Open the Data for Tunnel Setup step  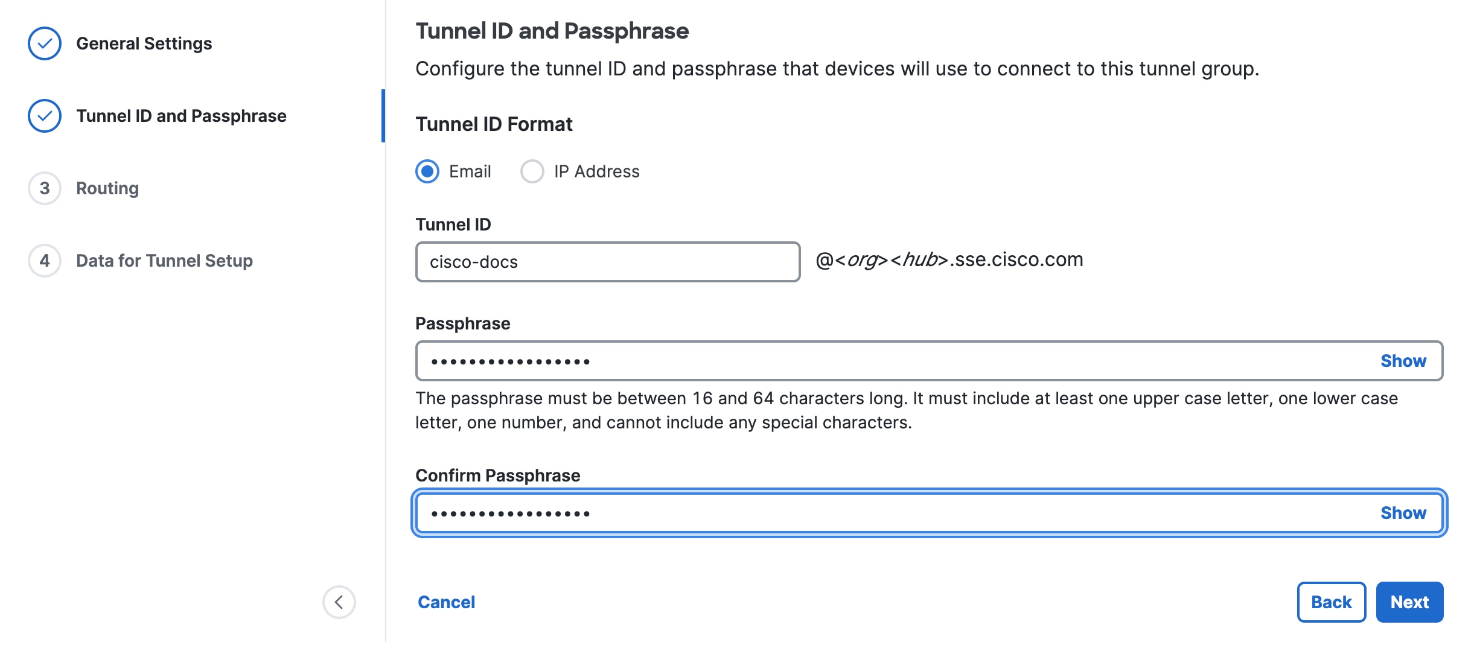pos(164,261)
